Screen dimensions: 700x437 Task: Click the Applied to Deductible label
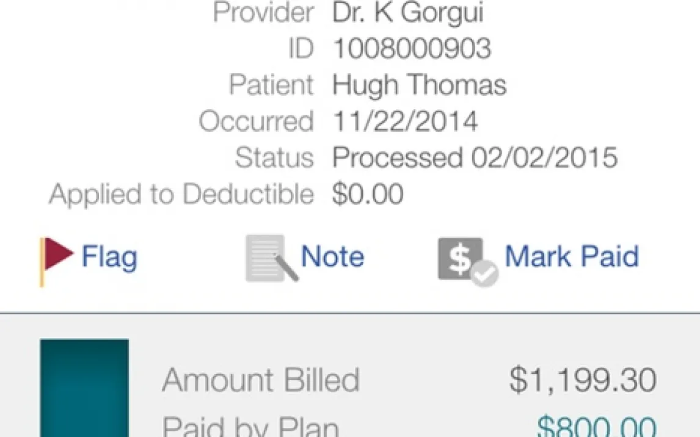(181, 195)
